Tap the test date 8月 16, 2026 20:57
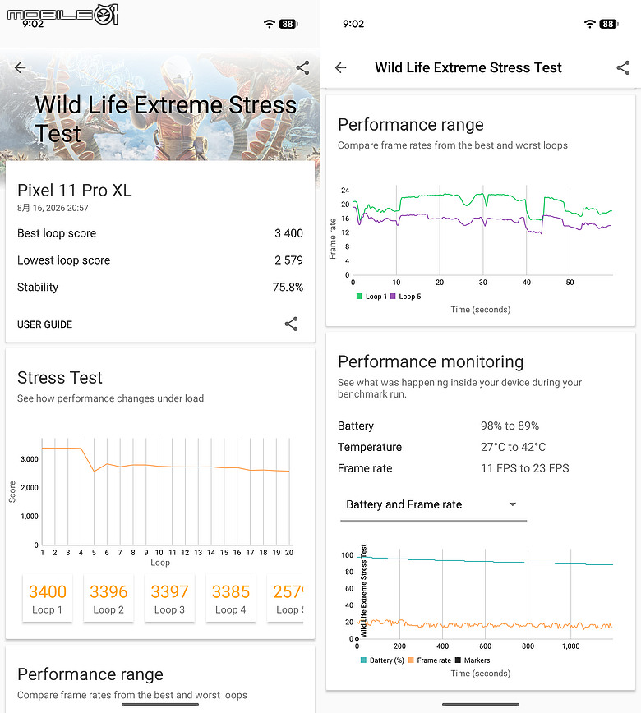This screenshot has height=713, width=641. coord(53,208)
